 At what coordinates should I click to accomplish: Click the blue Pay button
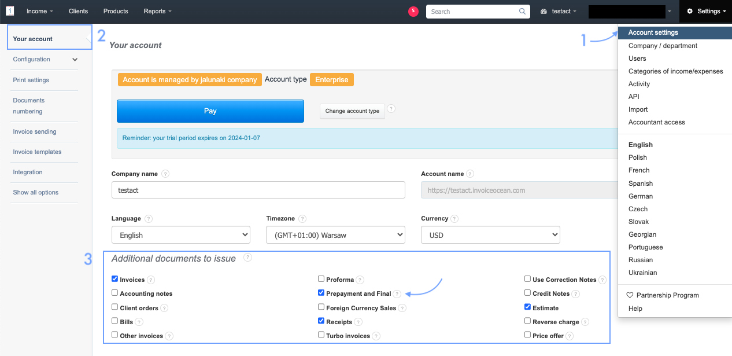pyautogui.click(x=210, y=111)
